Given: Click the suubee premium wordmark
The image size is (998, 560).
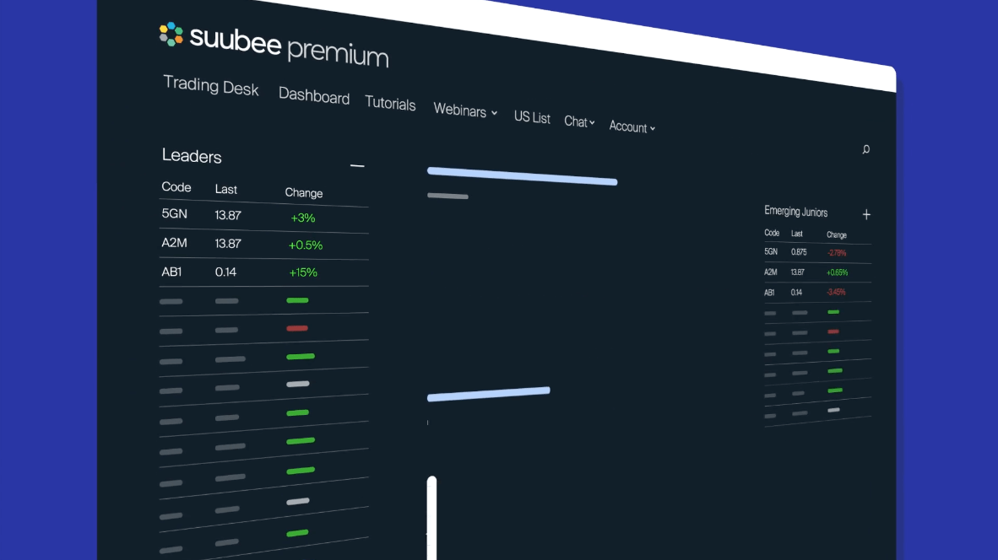Looking at the screenshot, I should pyautogui.click(x=289, y=46).
